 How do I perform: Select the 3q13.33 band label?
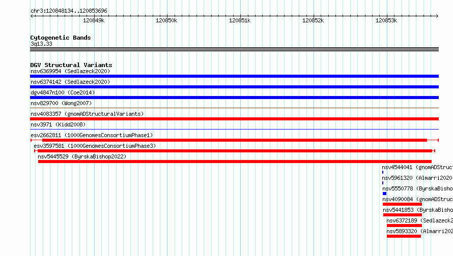[41, 44]
